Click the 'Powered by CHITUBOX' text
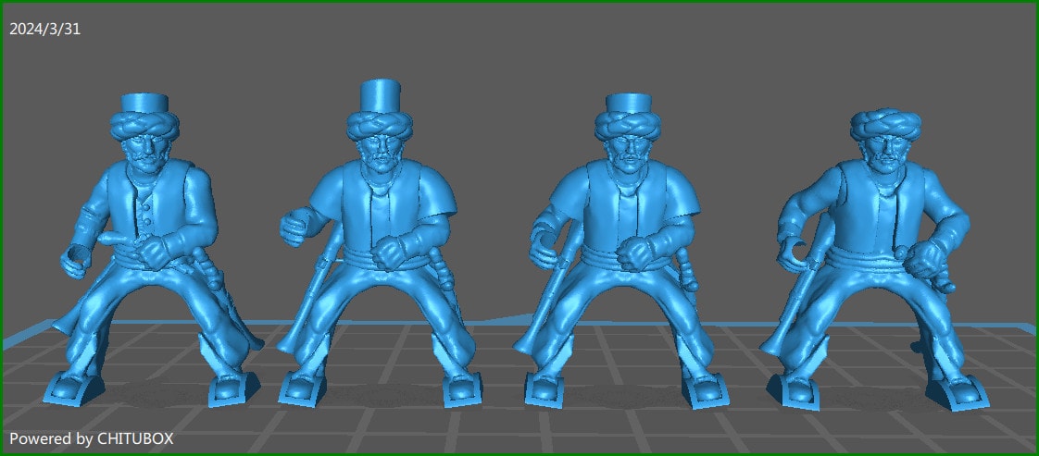 coord(92,438)
